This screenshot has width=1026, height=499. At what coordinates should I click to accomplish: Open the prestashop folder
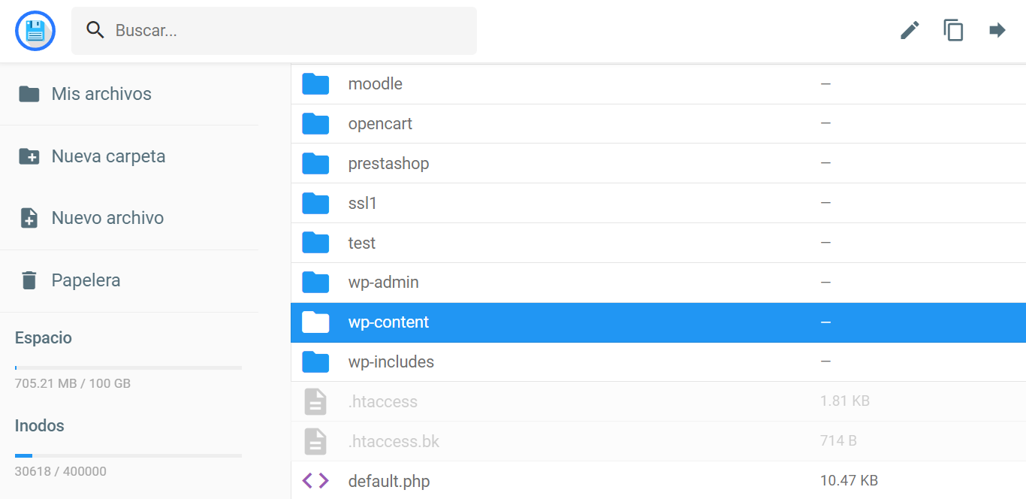[x=388, y=163]
